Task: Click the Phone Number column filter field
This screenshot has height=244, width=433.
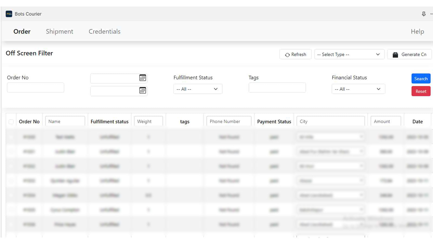Action: 229,121
